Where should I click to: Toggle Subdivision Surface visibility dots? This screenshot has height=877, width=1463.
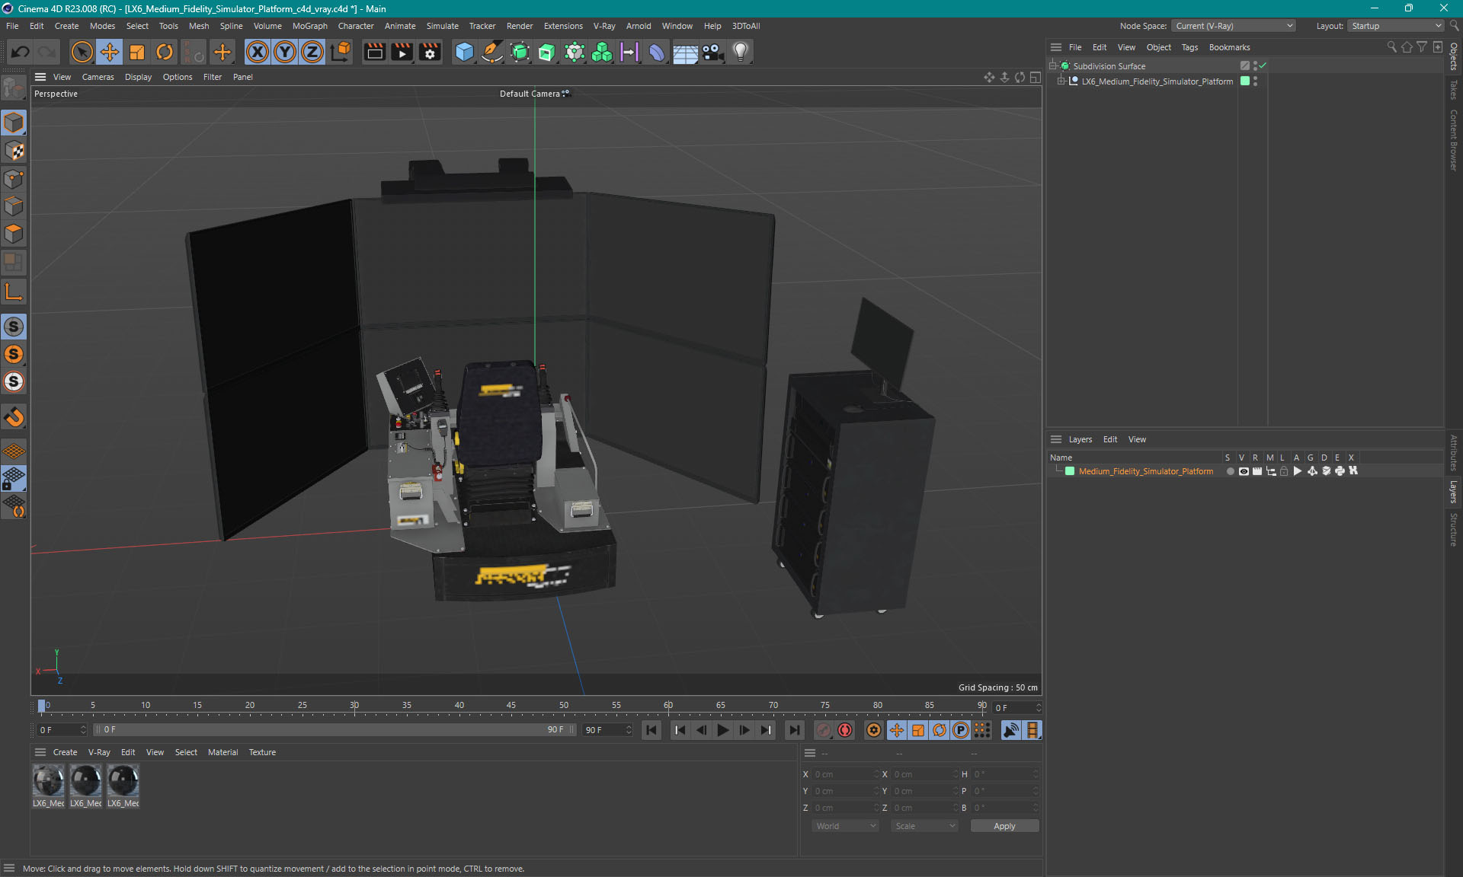point(1255,66)
